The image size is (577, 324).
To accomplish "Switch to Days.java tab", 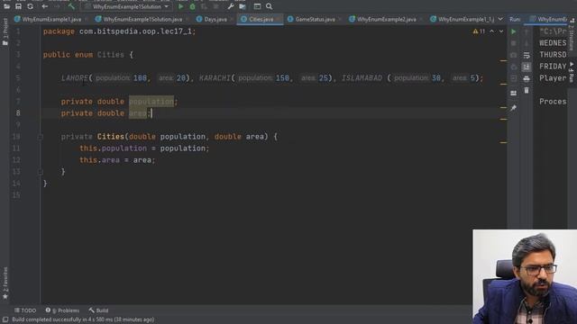I will pyautogui.click(x=215, y=19).
